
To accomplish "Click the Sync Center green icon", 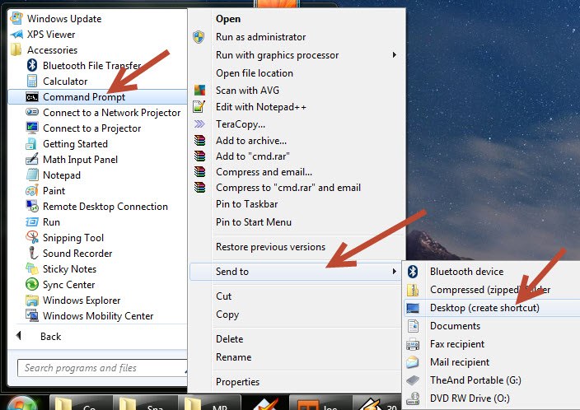I will (32, 284).
